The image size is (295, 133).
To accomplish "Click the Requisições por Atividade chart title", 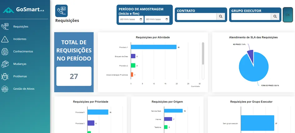I will click(x=153, y=37).
